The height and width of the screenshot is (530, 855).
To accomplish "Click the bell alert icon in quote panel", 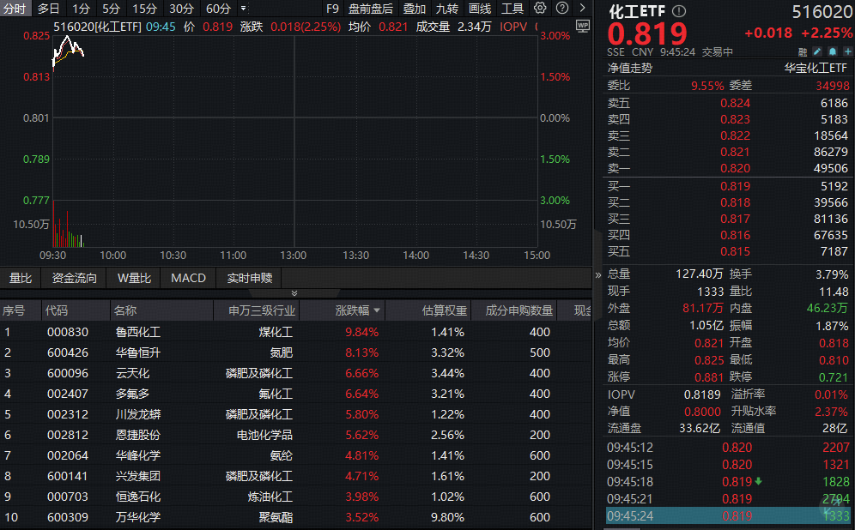I will pyautogui.click(x=833, y=51).
